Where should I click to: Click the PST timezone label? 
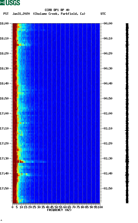click(x=6, y=14)
